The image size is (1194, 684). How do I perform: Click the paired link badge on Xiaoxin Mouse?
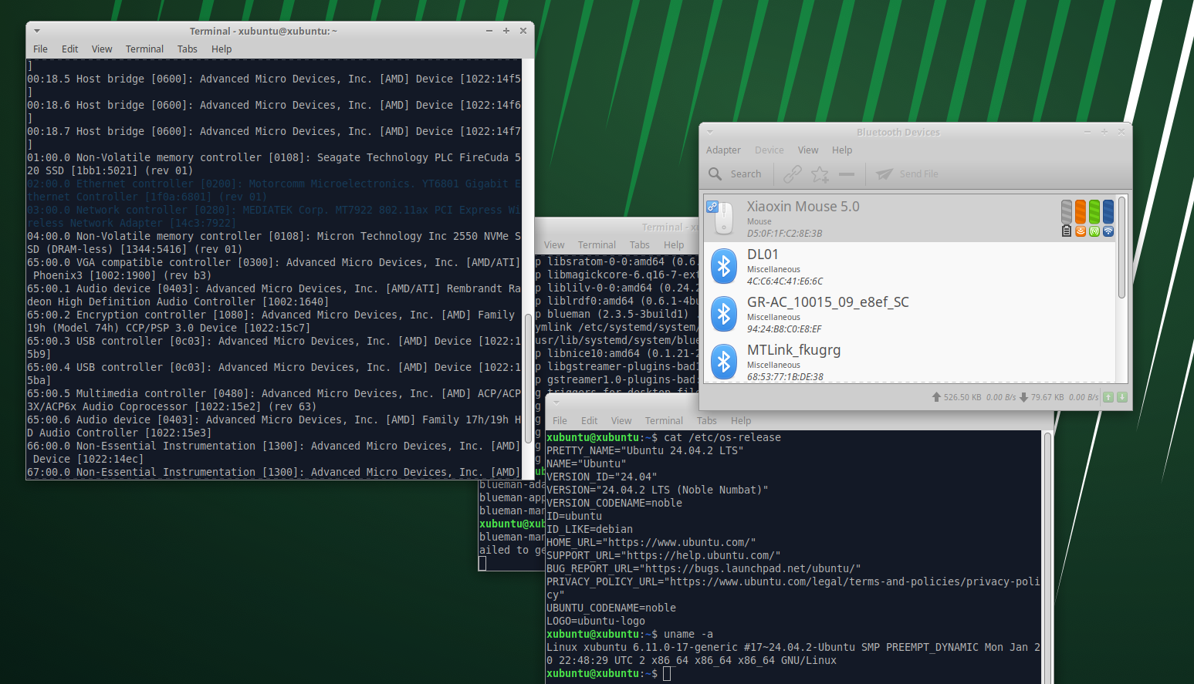712,207
